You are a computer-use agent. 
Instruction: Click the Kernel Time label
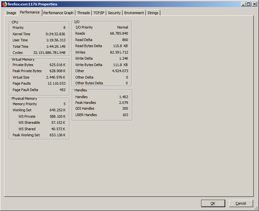pyautogui.click(x=21, y=34)
